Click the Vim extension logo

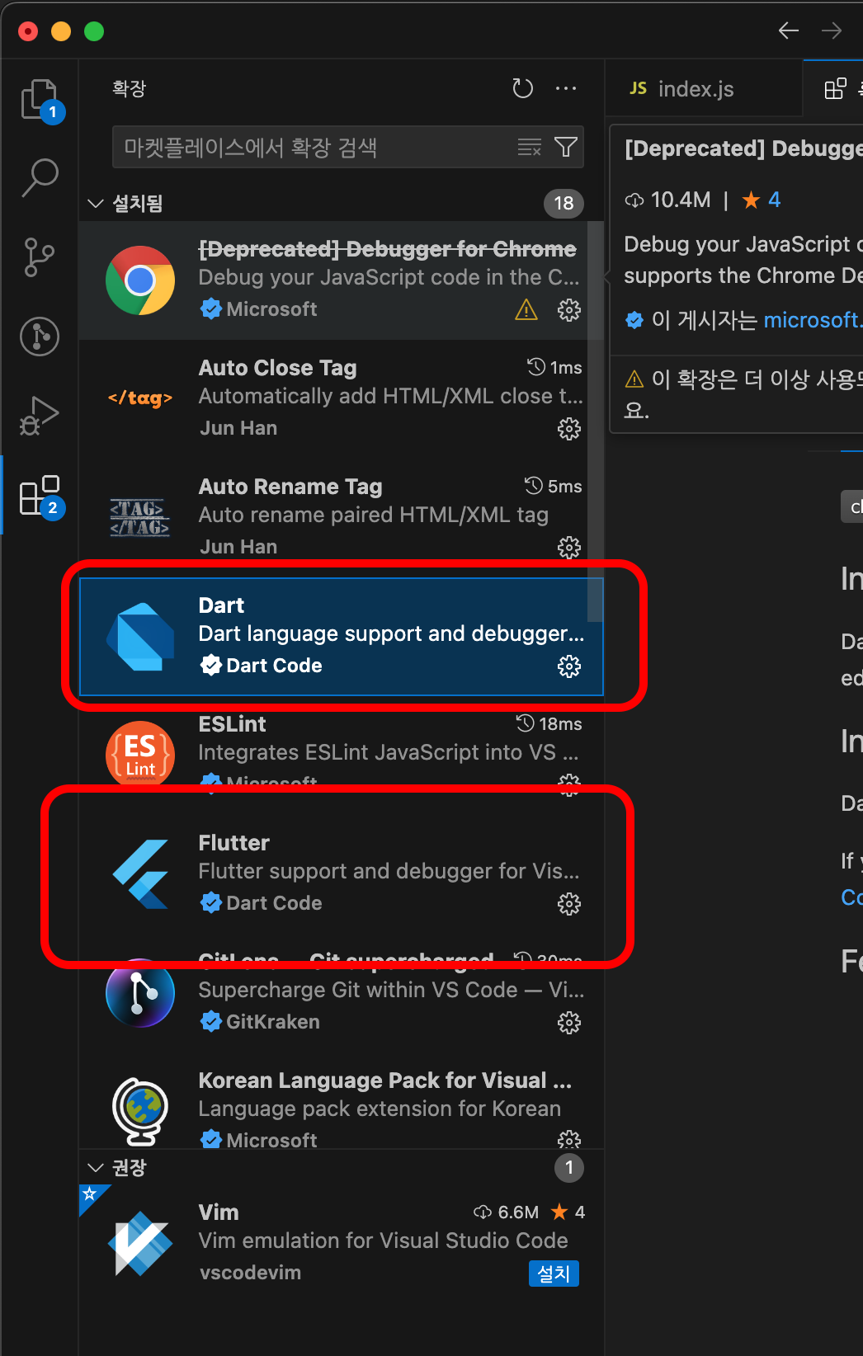[x=140, y=1244]
